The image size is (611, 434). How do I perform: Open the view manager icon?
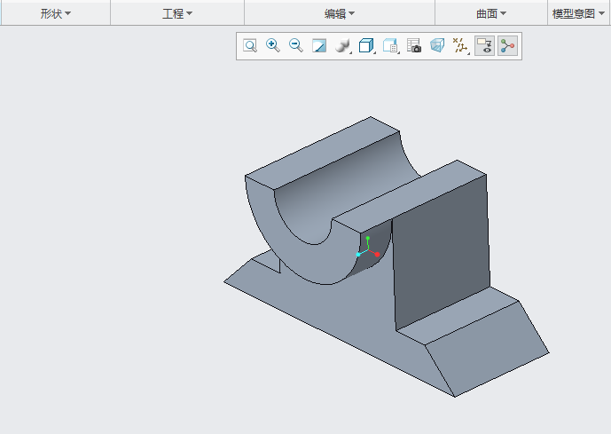tap(390, 46)
